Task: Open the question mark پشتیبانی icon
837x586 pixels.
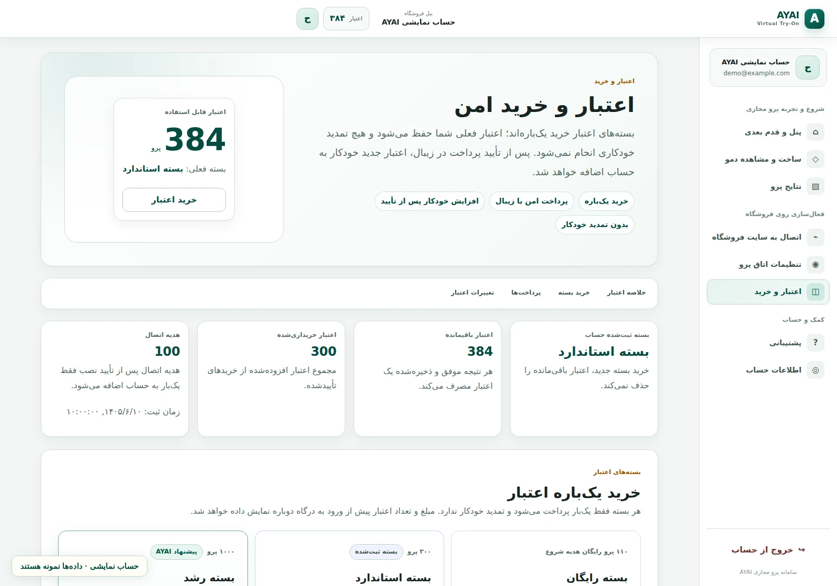Action: tap(816, 343)
